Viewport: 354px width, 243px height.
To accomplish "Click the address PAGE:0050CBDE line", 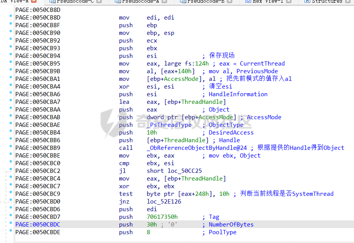I will coord(38,232).
